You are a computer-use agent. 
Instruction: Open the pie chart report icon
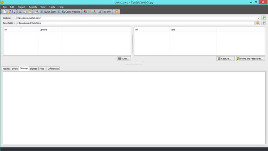(x=85, y=12)
